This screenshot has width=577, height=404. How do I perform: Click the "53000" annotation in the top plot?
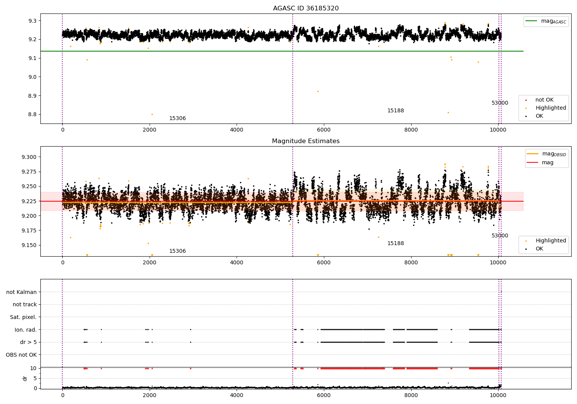pyautogui.click(x=500, y=103)
